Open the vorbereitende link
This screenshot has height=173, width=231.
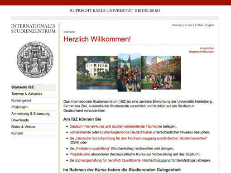(80, 132)
